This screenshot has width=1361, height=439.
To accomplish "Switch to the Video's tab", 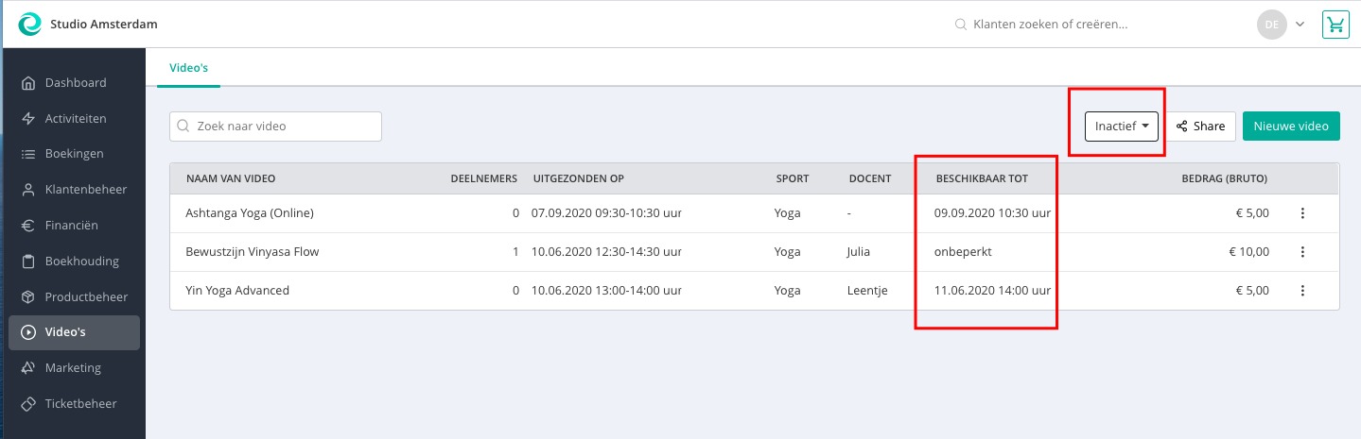I will pyautogui.click(x=188, y=68).
